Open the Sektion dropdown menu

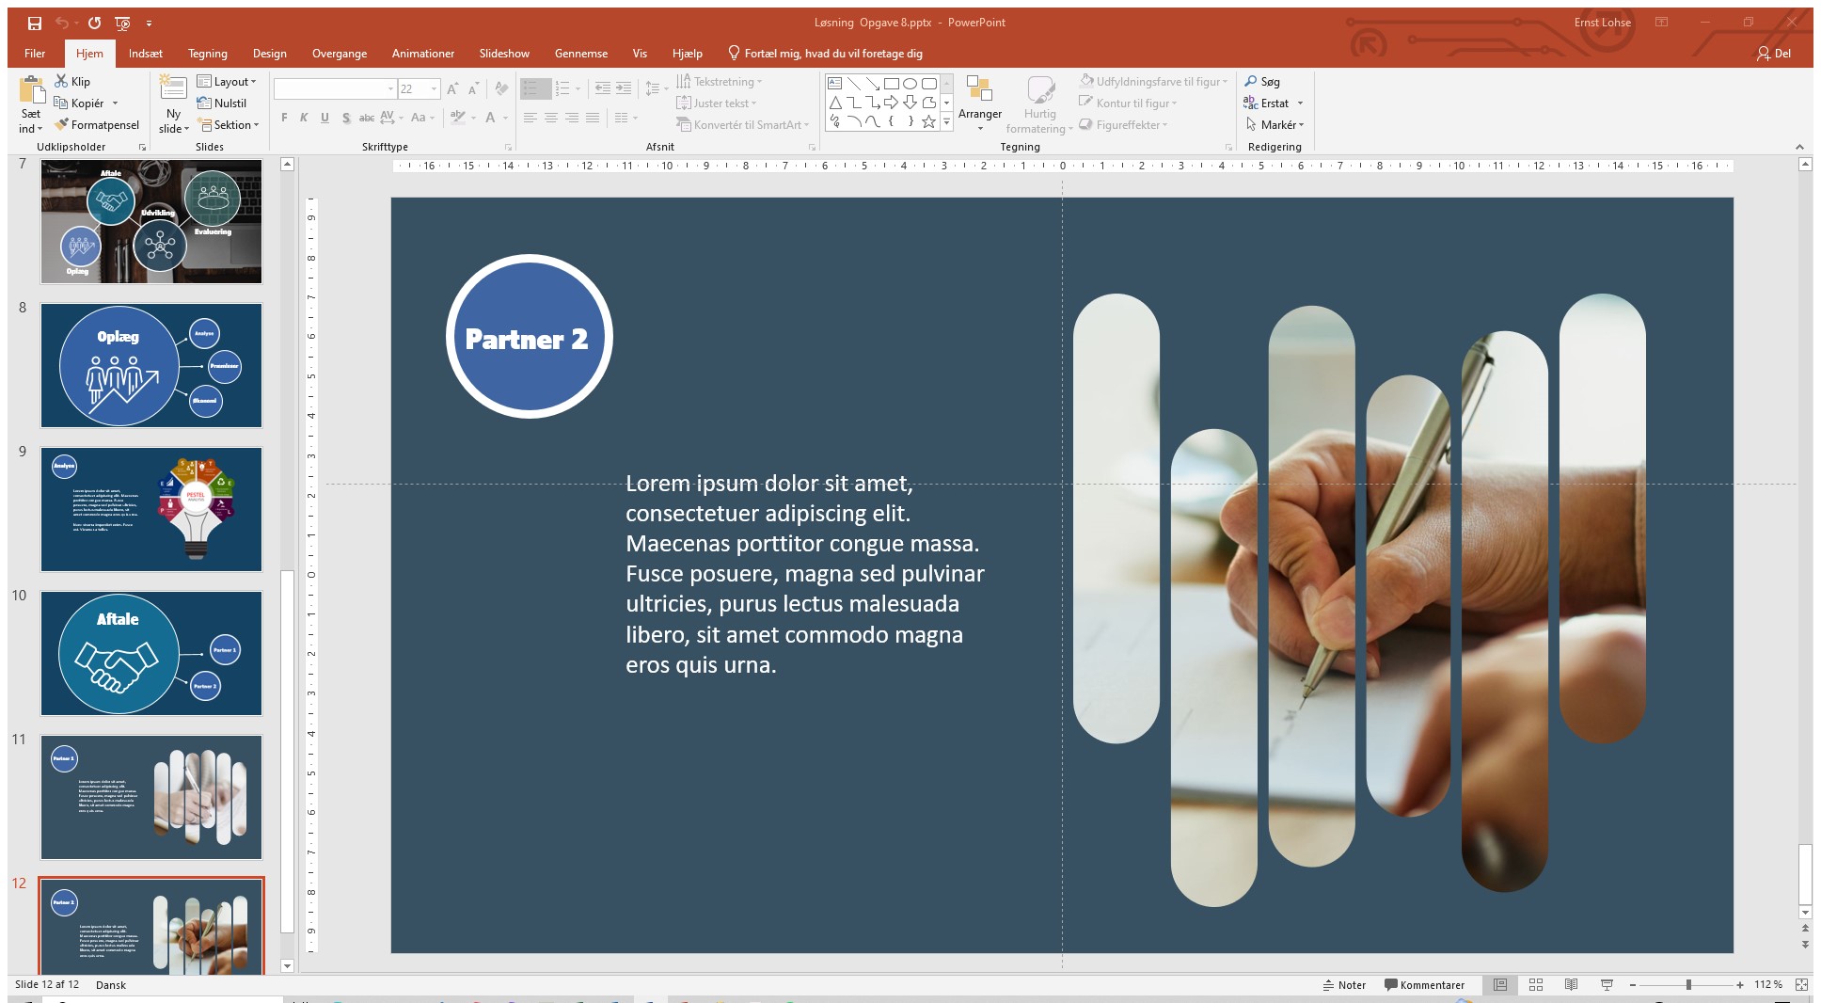click(229, 125)
